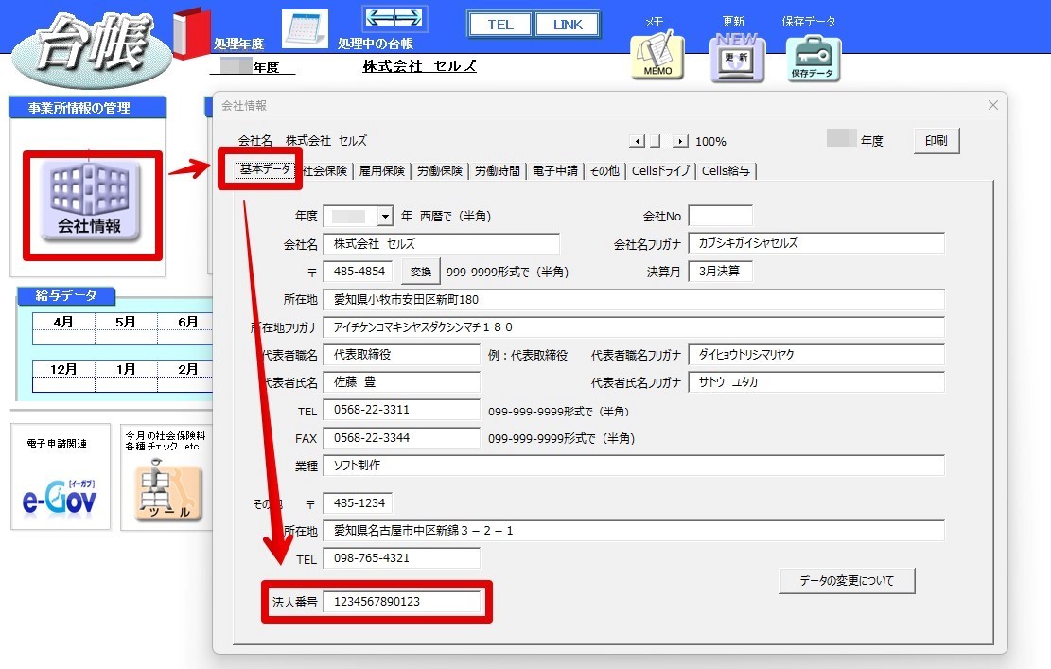Image resolution: width=1051 pixels, height=669 pixels.
Task: Click the red book 処理年度 icon
Action: pyautogui.click(x=192, y=31)
